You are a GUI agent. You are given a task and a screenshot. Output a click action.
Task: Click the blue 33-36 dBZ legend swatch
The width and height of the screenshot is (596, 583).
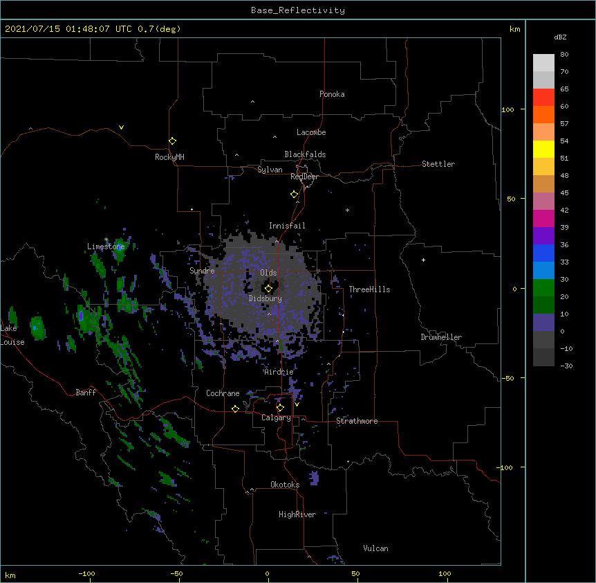(543, 253)
